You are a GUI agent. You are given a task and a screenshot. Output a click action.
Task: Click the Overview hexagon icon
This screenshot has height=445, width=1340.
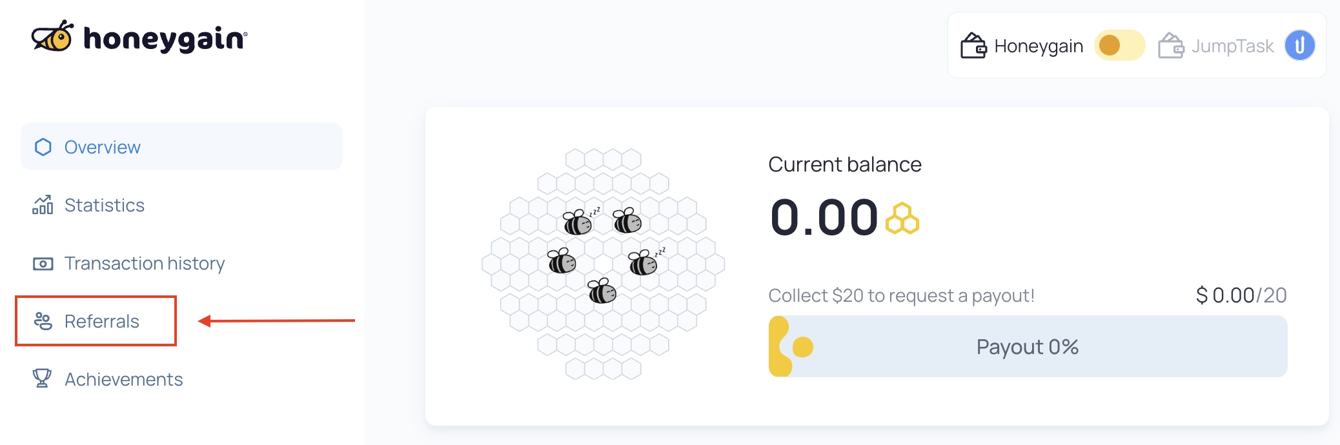click(43, 147)
